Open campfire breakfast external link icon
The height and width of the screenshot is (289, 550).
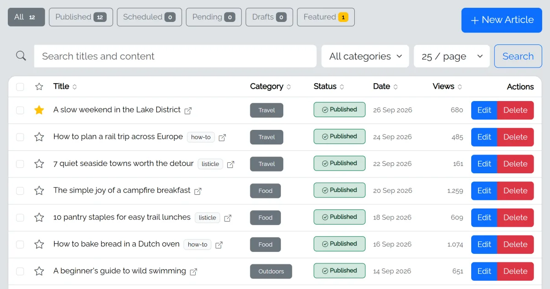pos(198,191)
